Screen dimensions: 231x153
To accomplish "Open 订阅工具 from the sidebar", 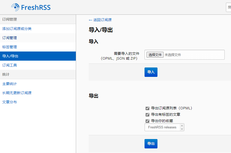I will pos(10,65).
